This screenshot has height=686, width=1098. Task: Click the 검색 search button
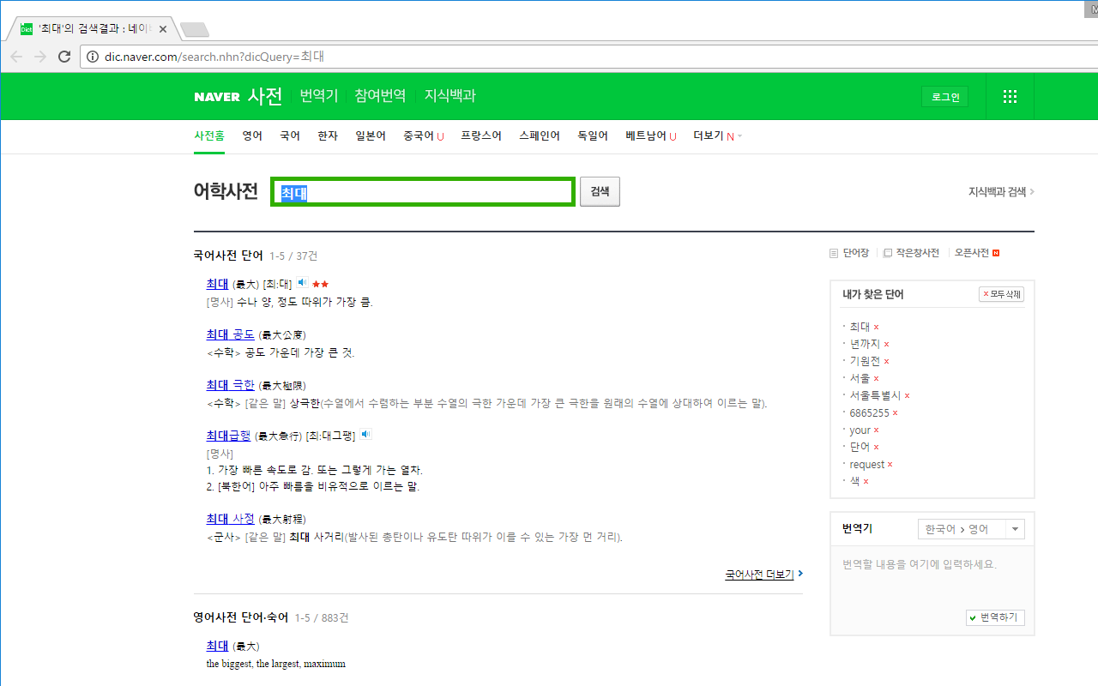pos(600,192)
